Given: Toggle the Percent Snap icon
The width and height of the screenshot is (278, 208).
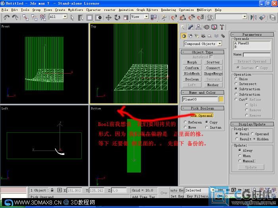Looking at the screenshot, I should coord(192,17).
